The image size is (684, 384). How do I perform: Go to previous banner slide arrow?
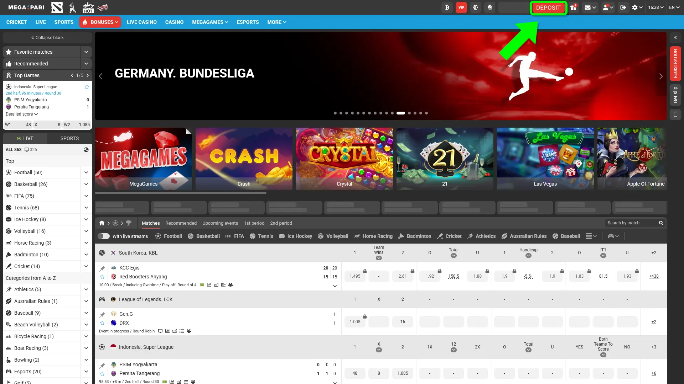click(x=100, y=76)
